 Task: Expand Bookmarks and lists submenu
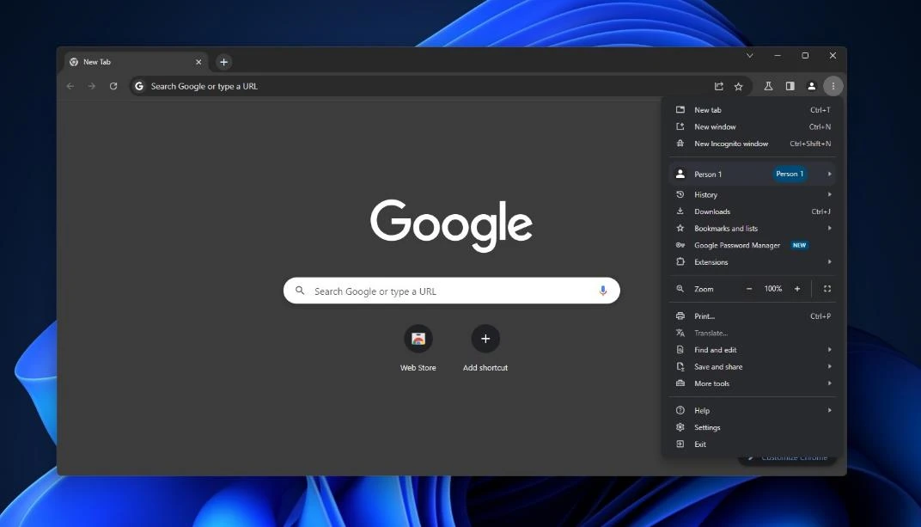pyautogui.click(x=753, y=229)
